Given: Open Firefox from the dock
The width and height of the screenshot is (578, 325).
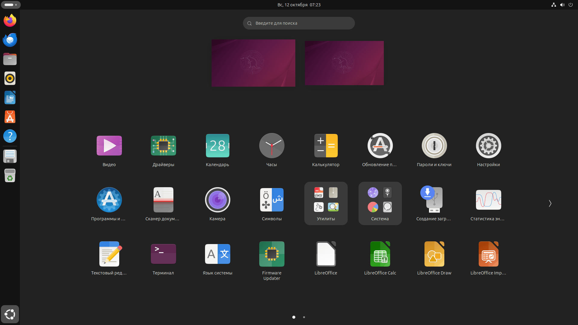Looking at the screenshot, I should 10,21.
